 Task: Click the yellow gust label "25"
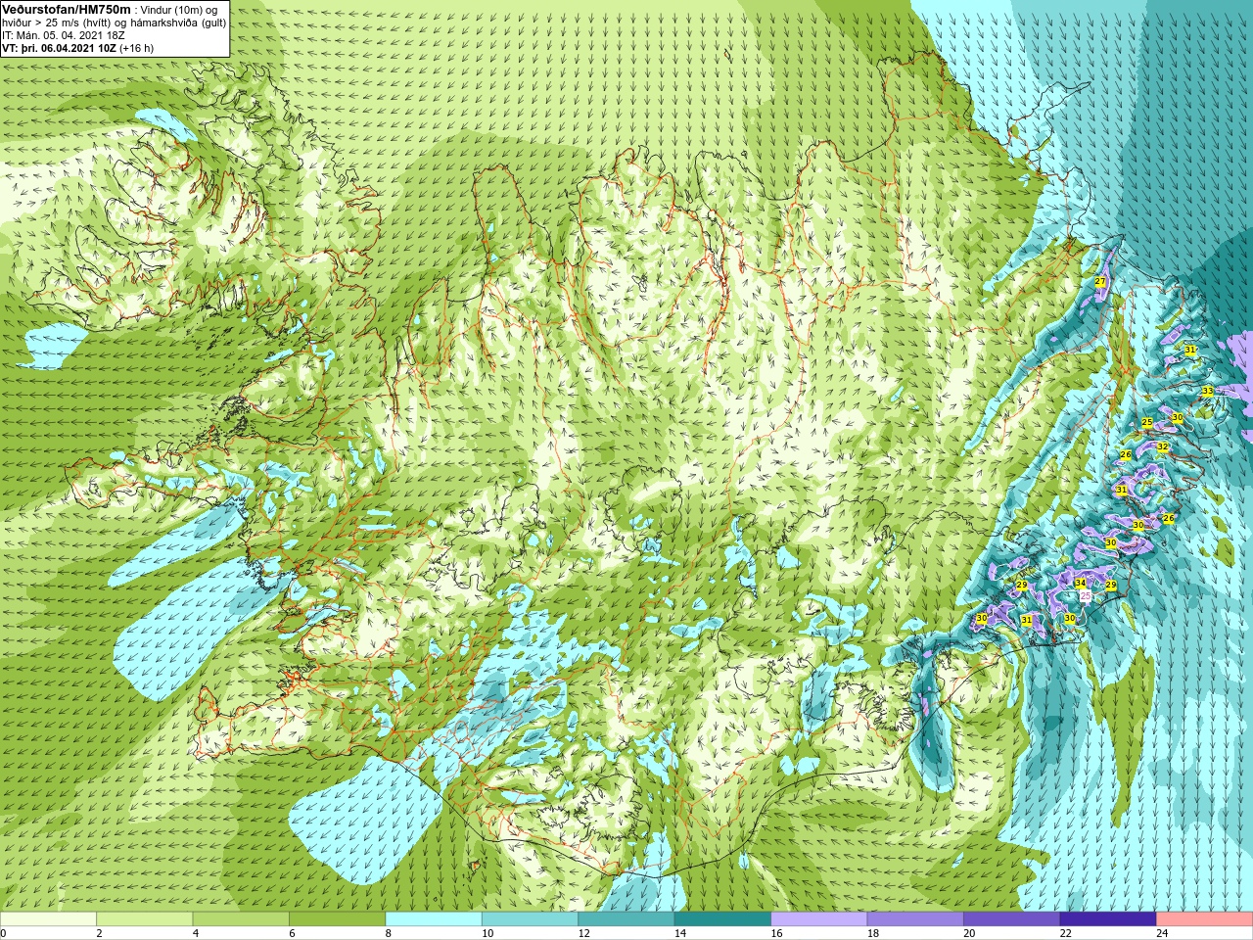click(1147, 423)
